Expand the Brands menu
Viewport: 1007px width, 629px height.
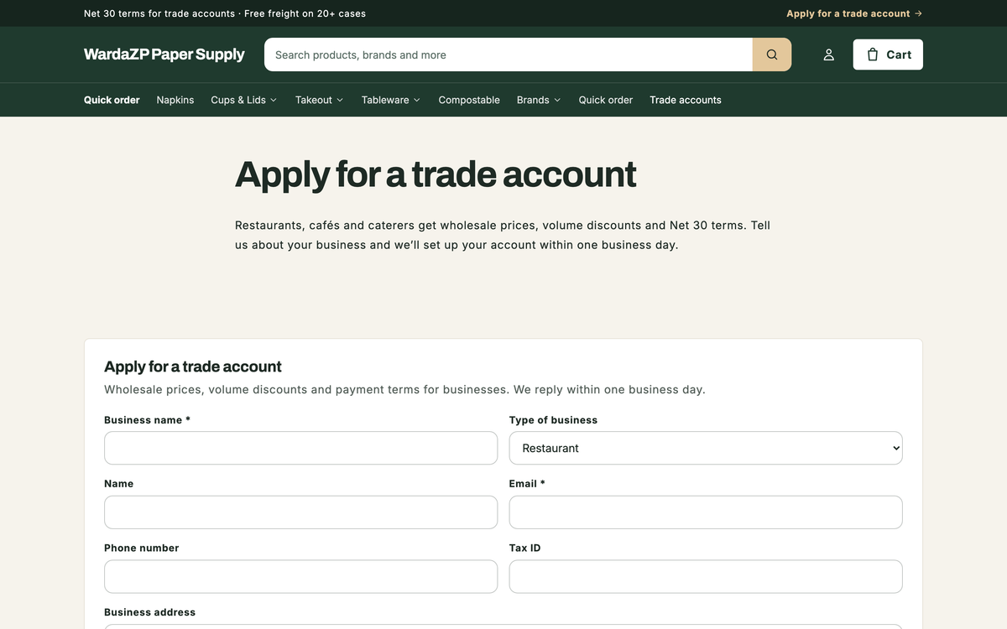pyautogui.click(x=539, y=100)
